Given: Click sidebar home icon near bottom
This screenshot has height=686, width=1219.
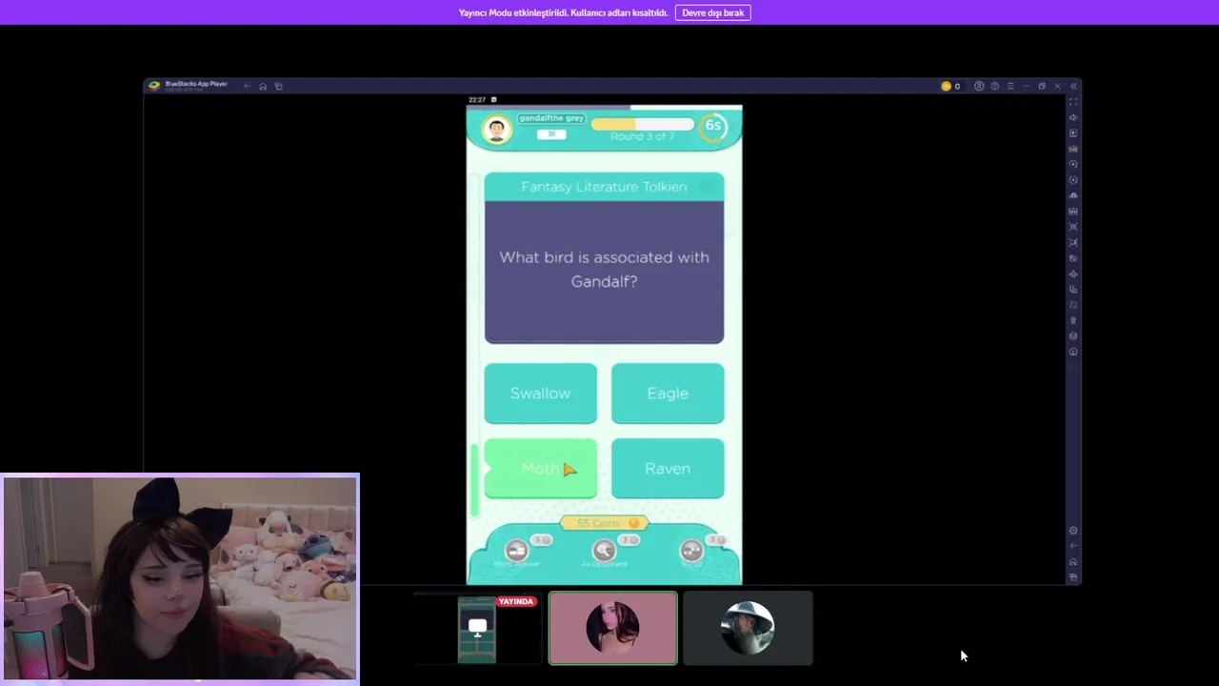Looking at the screenshot, I should pos(1073,562).
